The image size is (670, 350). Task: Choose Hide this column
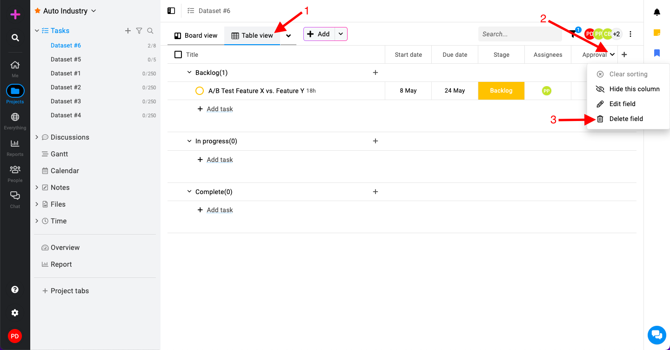pos(628,89)
